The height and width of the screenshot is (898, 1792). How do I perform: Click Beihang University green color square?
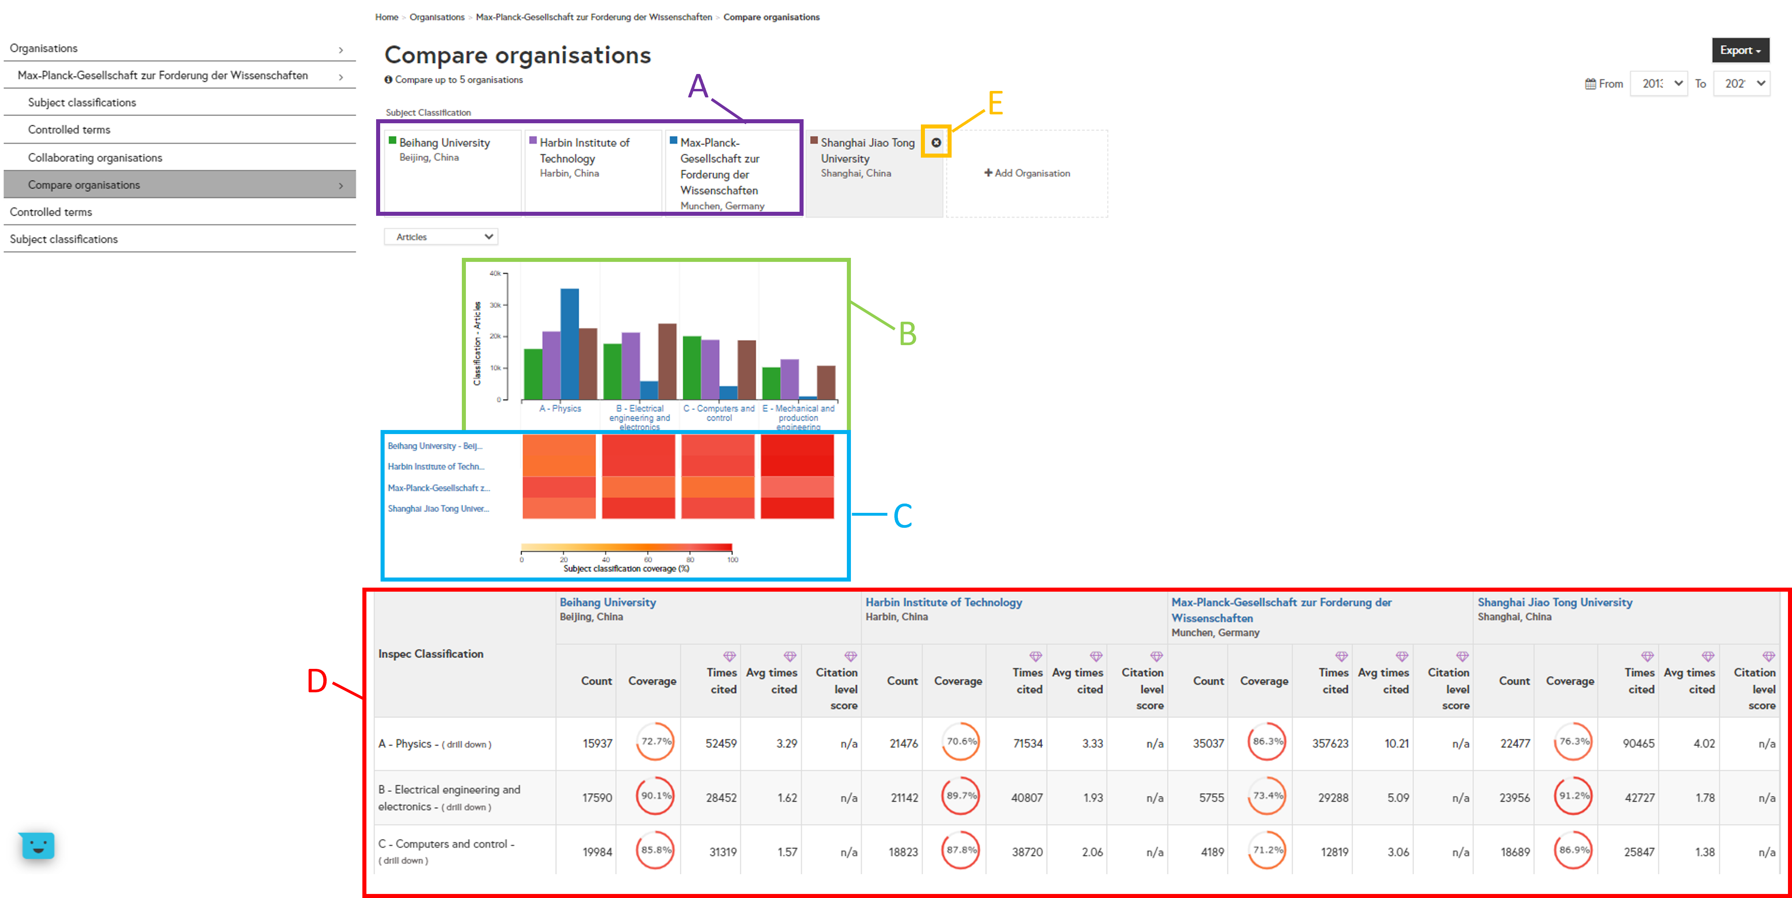392,140
